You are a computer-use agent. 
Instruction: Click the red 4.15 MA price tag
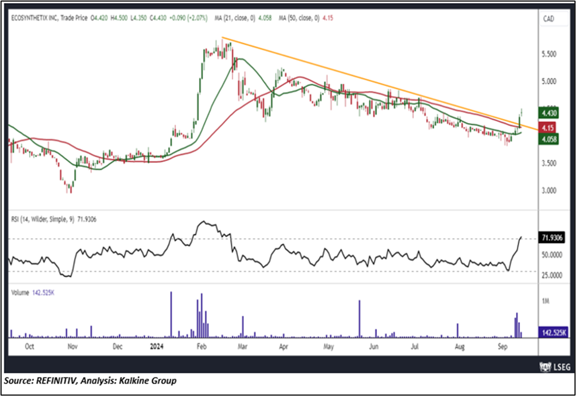[547, 128]
